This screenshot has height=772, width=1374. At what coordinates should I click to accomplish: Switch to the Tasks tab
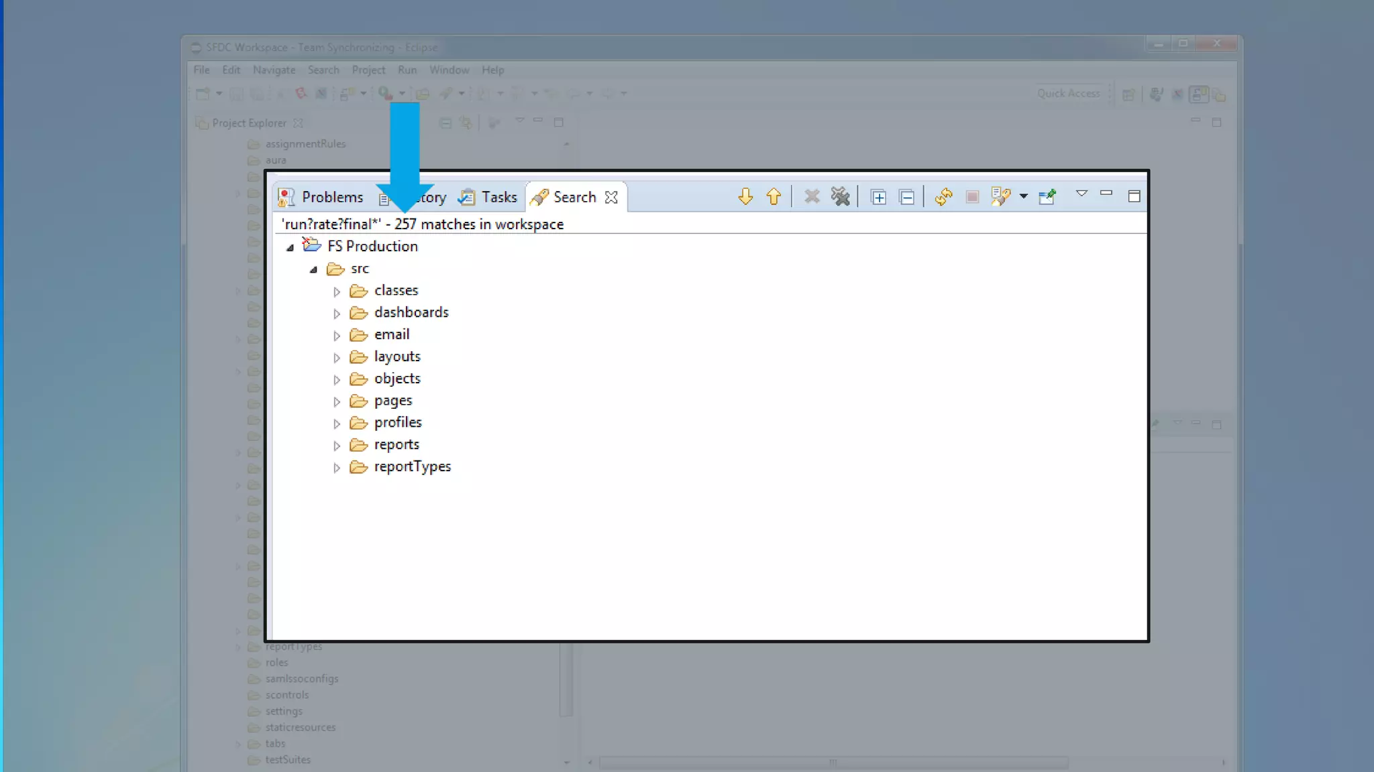click(498, 197)
